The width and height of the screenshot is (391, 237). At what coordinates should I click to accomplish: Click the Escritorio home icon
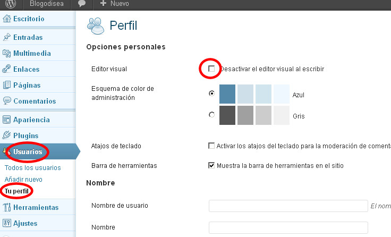click(x=7, y=19)
